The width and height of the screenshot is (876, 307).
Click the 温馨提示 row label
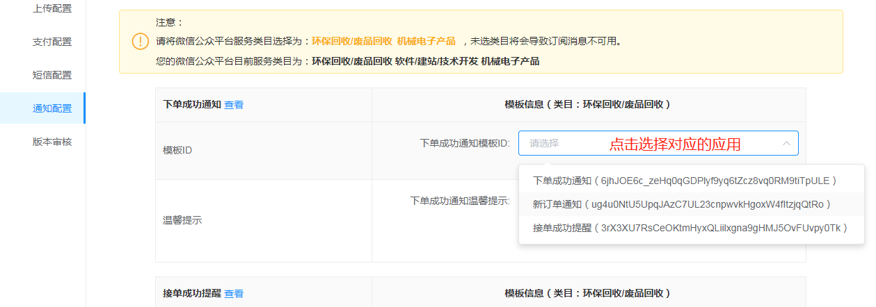[182, 220]
